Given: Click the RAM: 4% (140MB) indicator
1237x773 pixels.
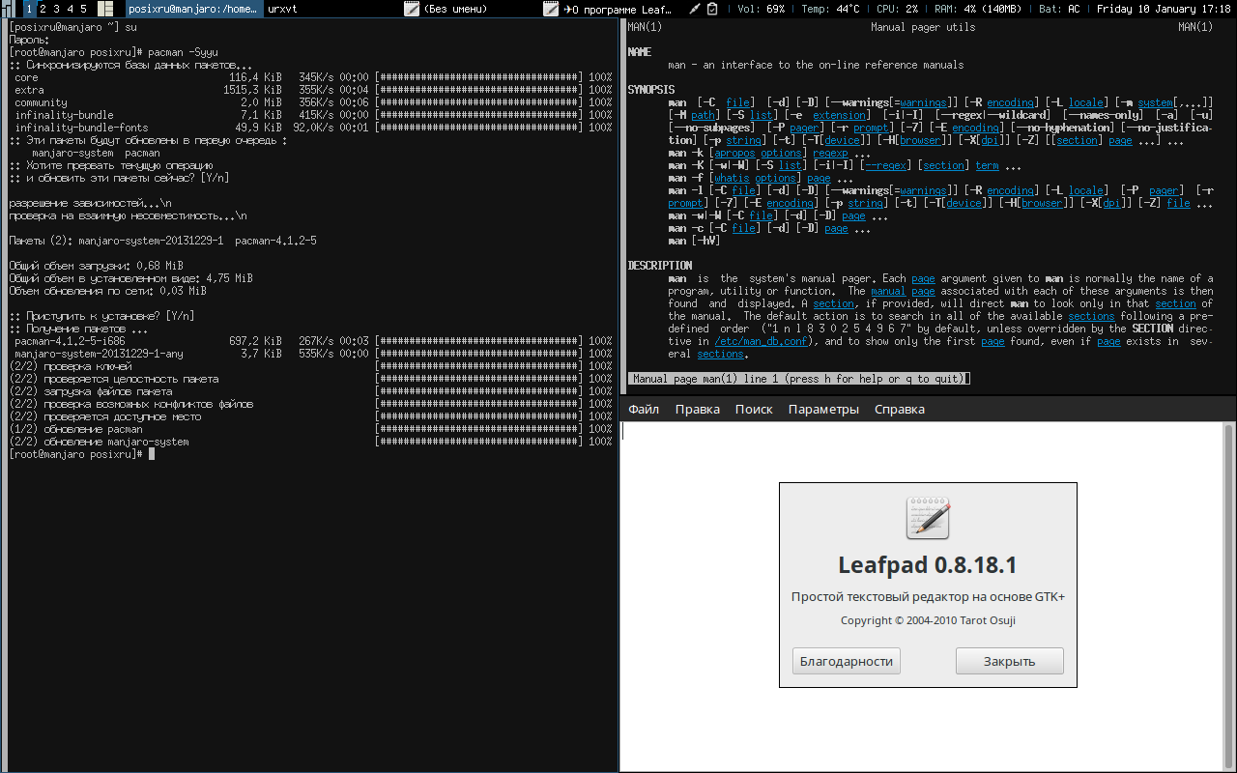Looking at the screenshot, I should coord(978,9).
